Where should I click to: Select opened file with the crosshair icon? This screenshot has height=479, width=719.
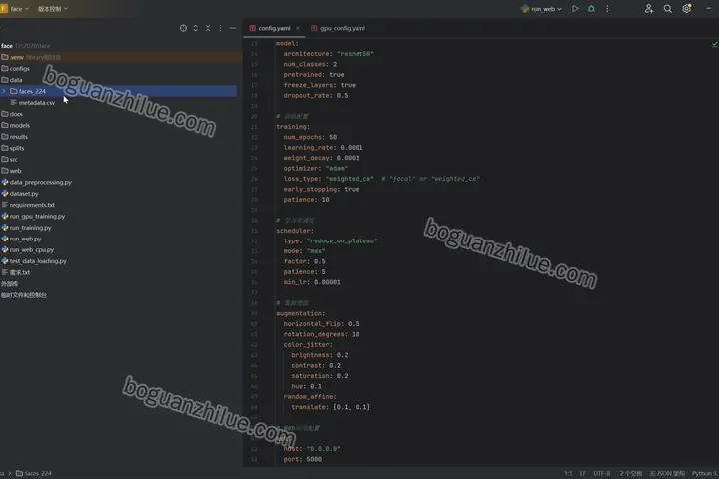pos(183,28)
